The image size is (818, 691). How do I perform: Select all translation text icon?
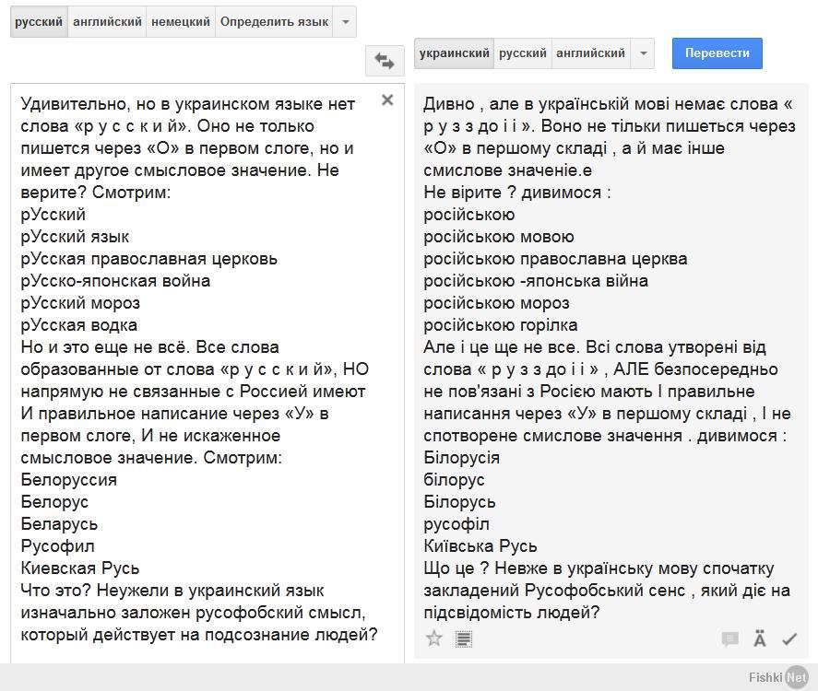[463, 638]
